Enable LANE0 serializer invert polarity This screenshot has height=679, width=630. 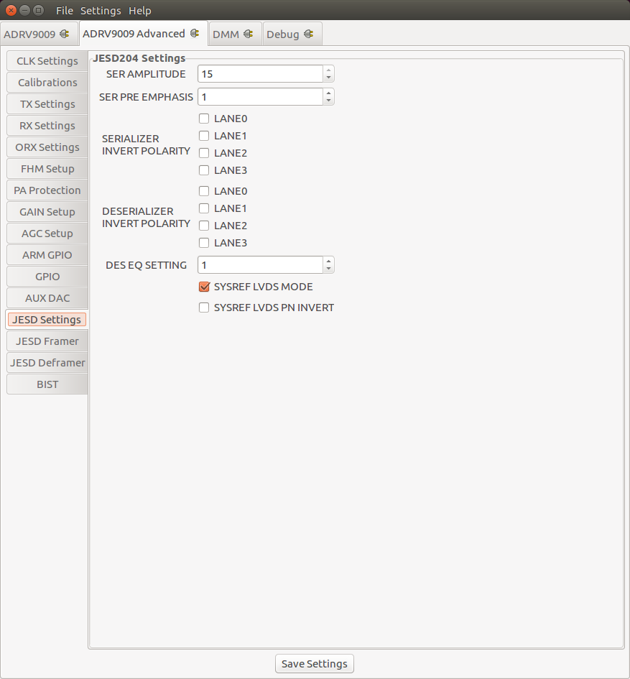[x=203, y=118]
